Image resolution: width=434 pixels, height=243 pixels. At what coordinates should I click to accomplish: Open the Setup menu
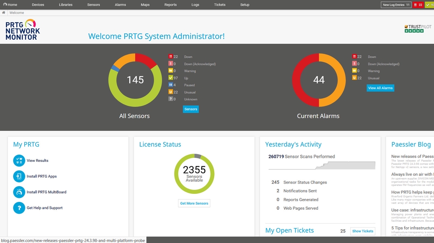245,5
